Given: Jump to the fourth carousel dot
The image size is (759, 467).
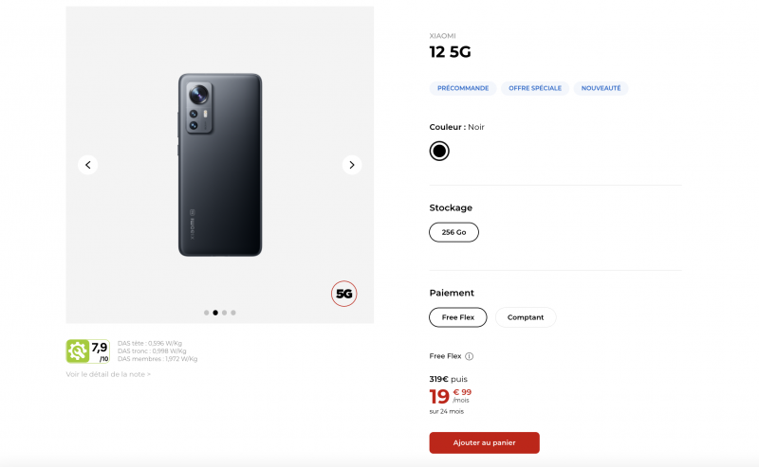Looking at the screenshot, I should point(233,312).
